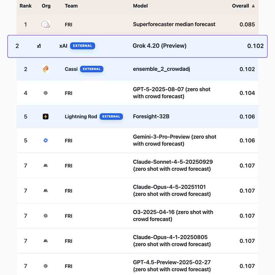Click the EXTERNAL badge next to Lightning Rod
This screenshot has width=275, height=275.
[111, 116]
